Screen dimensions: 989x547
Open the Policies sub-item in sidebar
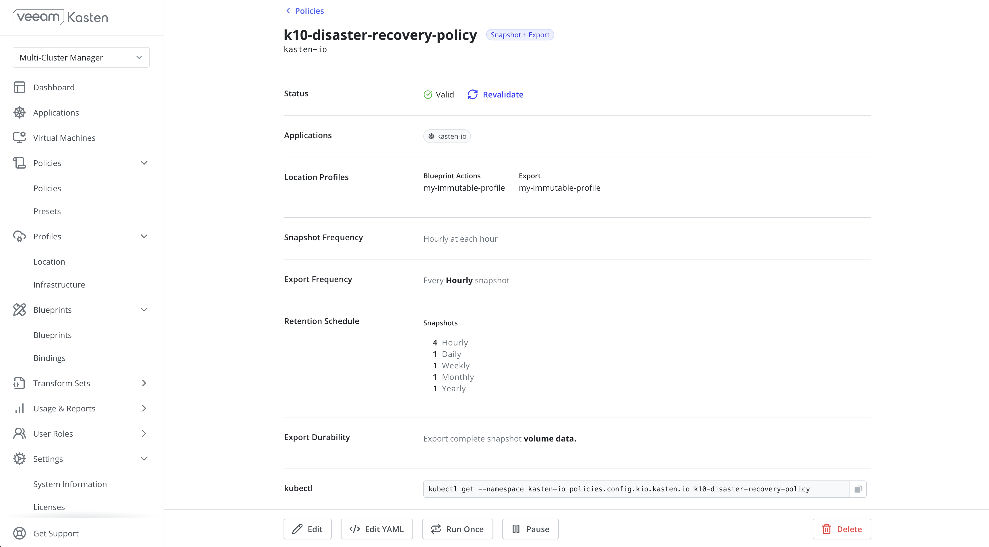point(47,188)
